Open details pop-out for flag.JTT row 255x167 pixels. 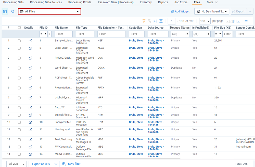point(30,108)
